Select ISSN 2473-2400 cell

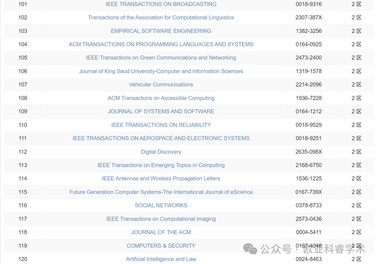[309, 58]
